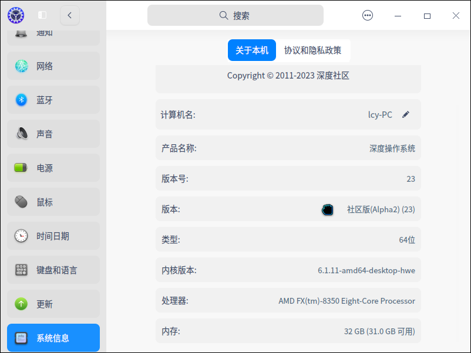Viewport: 471px width, 353px height.
Task: Click the system info icon
Action: (x=21, y=338)
